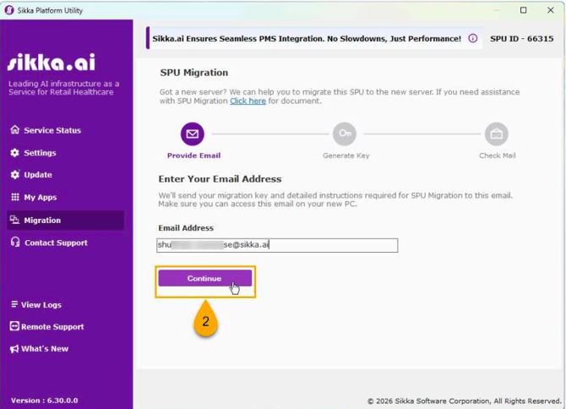
Task: Click the Settings gear icon in sidebar
Action: click(x=14, y=153)
